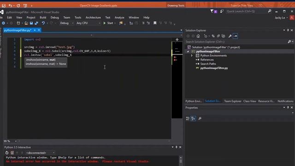Viewport: 295px width, 166px height.
Task: Toggle pin on Python 3.5 Interactive panel
Action: [176, 147]
